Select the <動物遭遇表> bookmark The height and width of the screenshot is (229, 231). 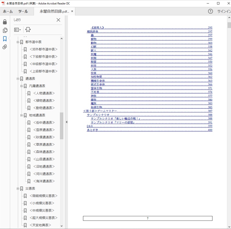point(44,108)
